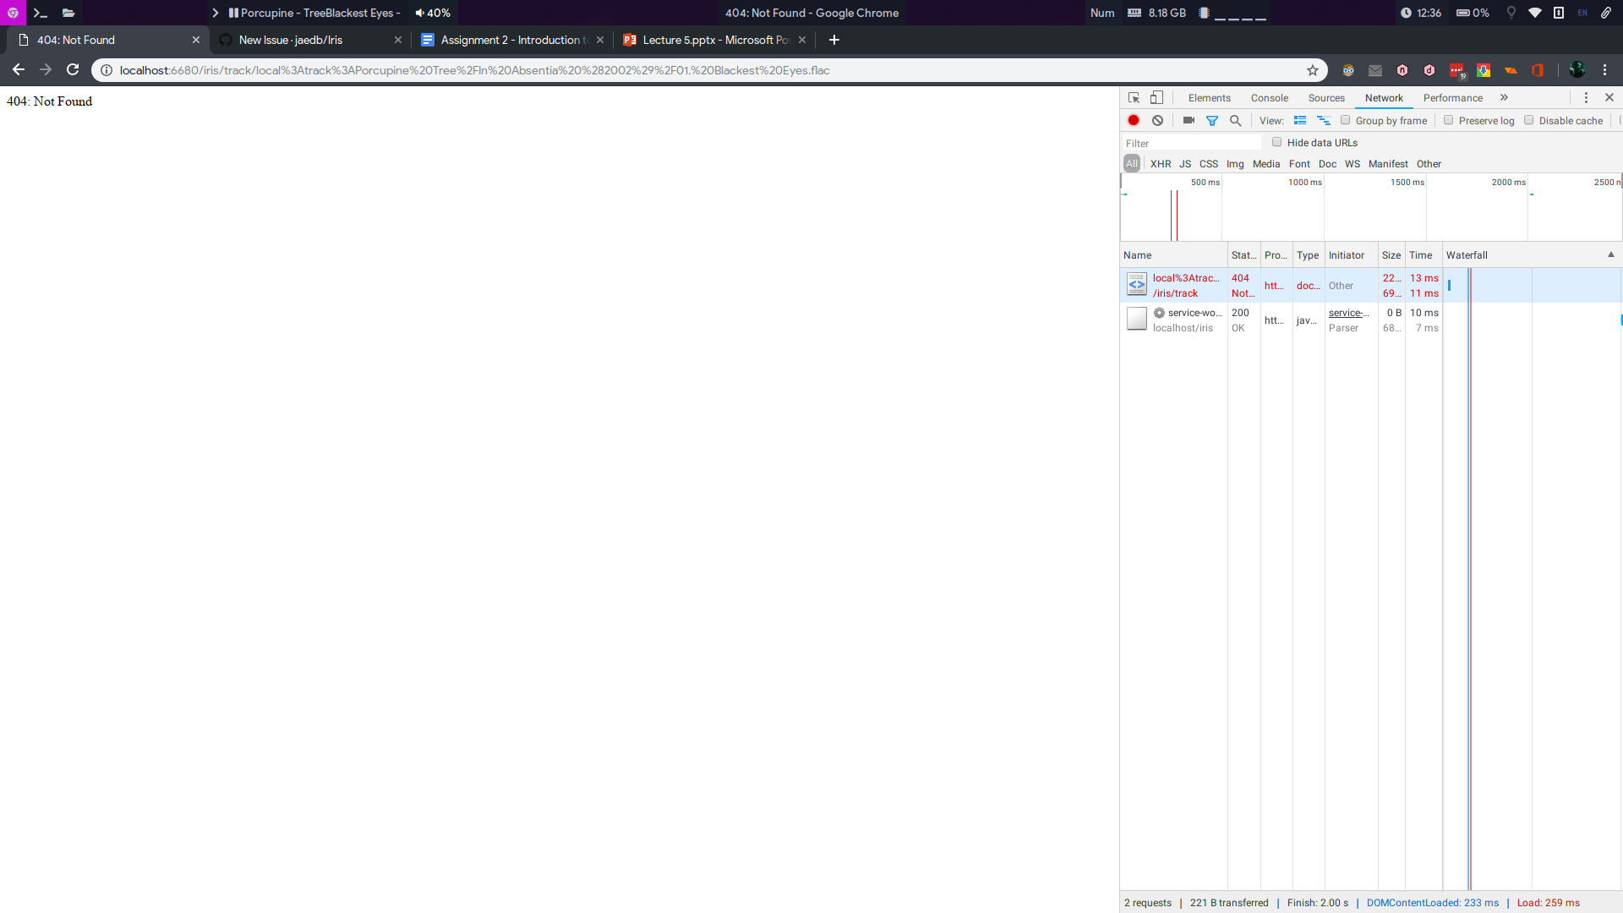This screenshot has height=913, width=1623.
Task: Open the New Issue jaedb/Iris tab
Action: pyautogui.click(x=292, y=40)
